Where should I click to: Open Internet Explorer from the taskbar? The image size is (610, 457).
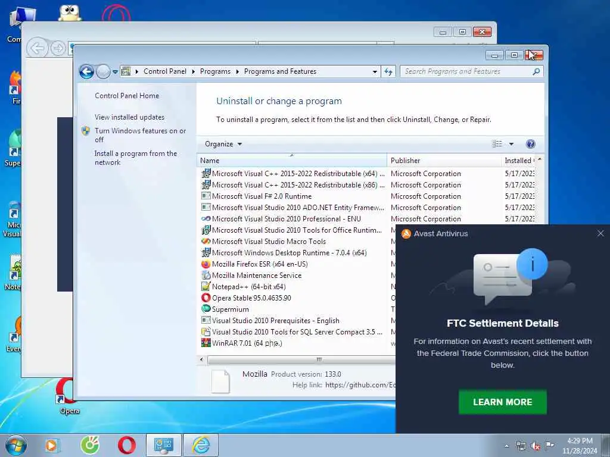(201, 445)
